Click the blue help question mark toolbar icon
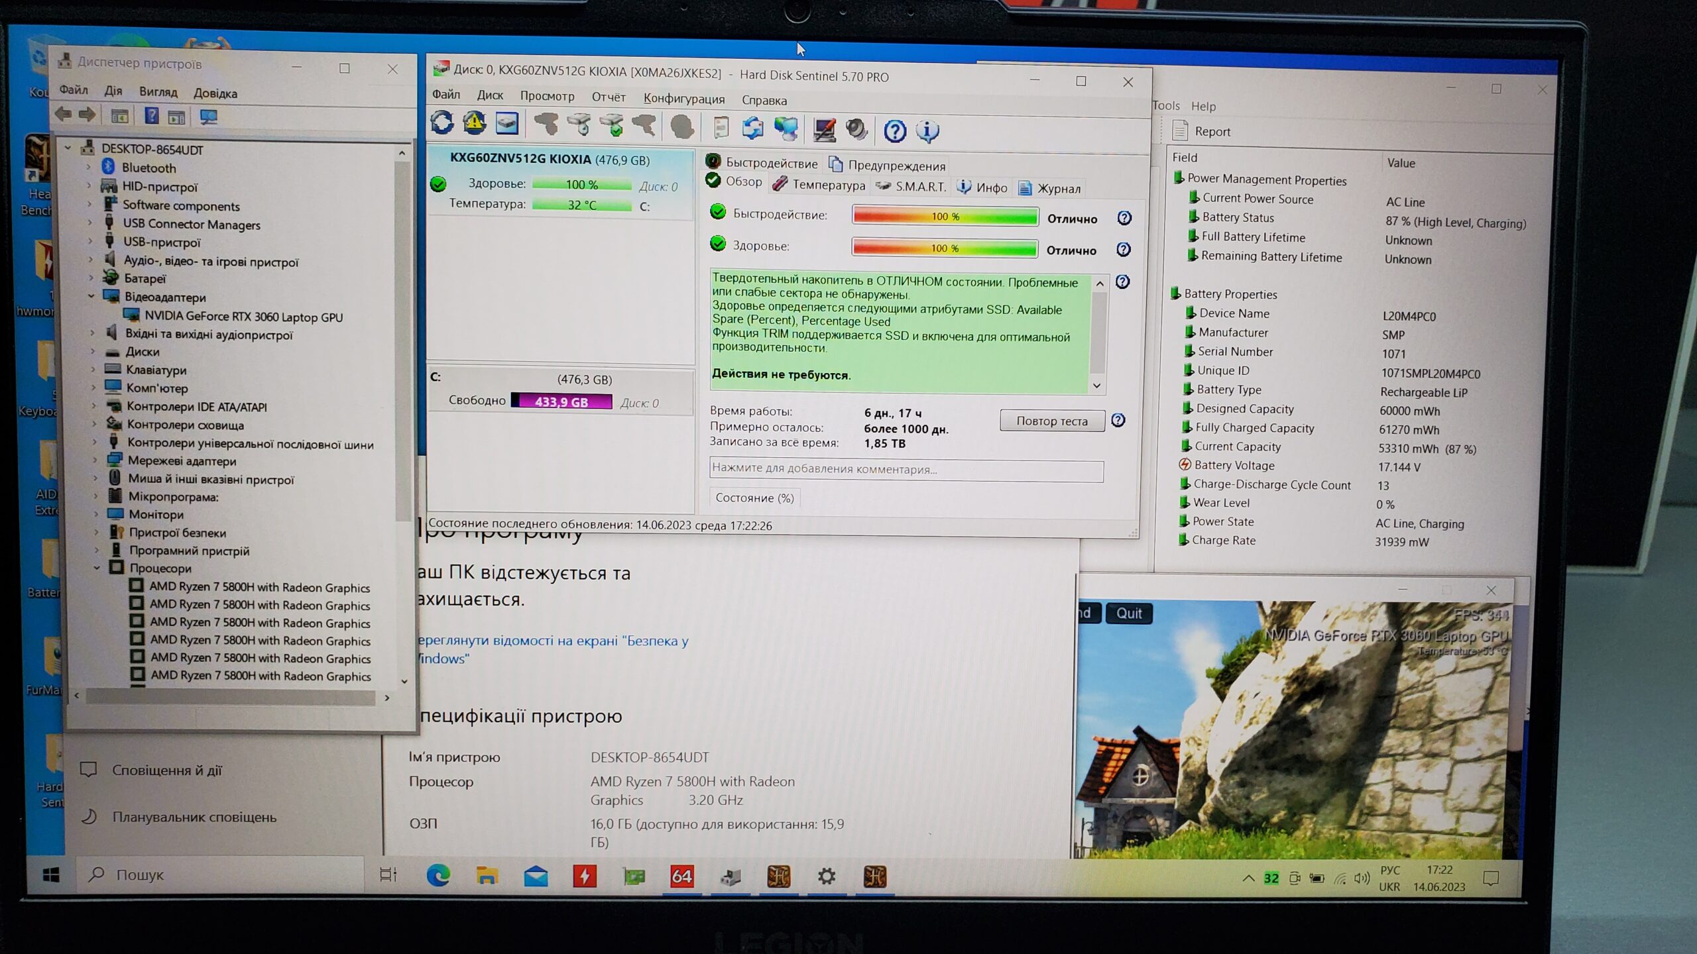Image resolution: width=1697 pixels, height=954 pixels. 895,131
